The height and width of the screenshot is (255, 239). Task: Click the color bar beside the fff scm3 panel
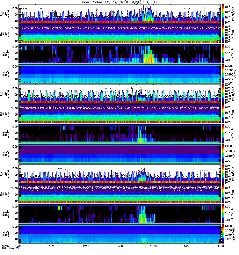pos(223,194)
